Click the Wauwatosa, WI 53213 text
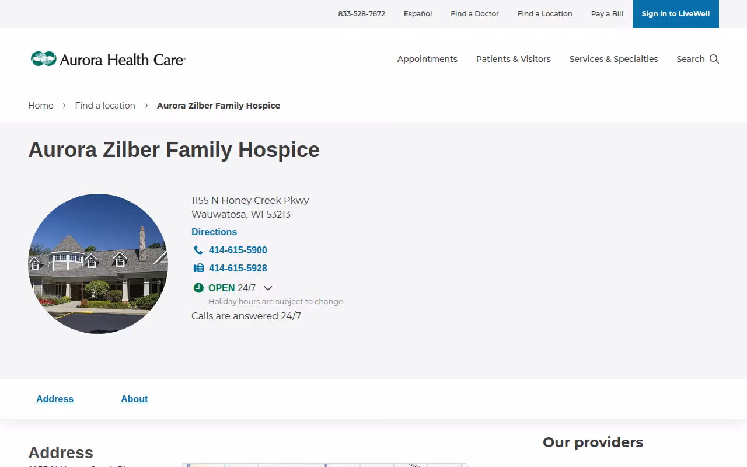747x467 pixels. (x=241, y=214)
